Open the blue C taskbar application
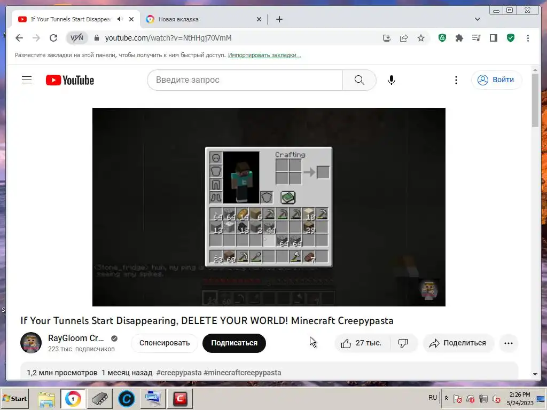Viewport: 547px width, 410px height. (x=126, y=399)
